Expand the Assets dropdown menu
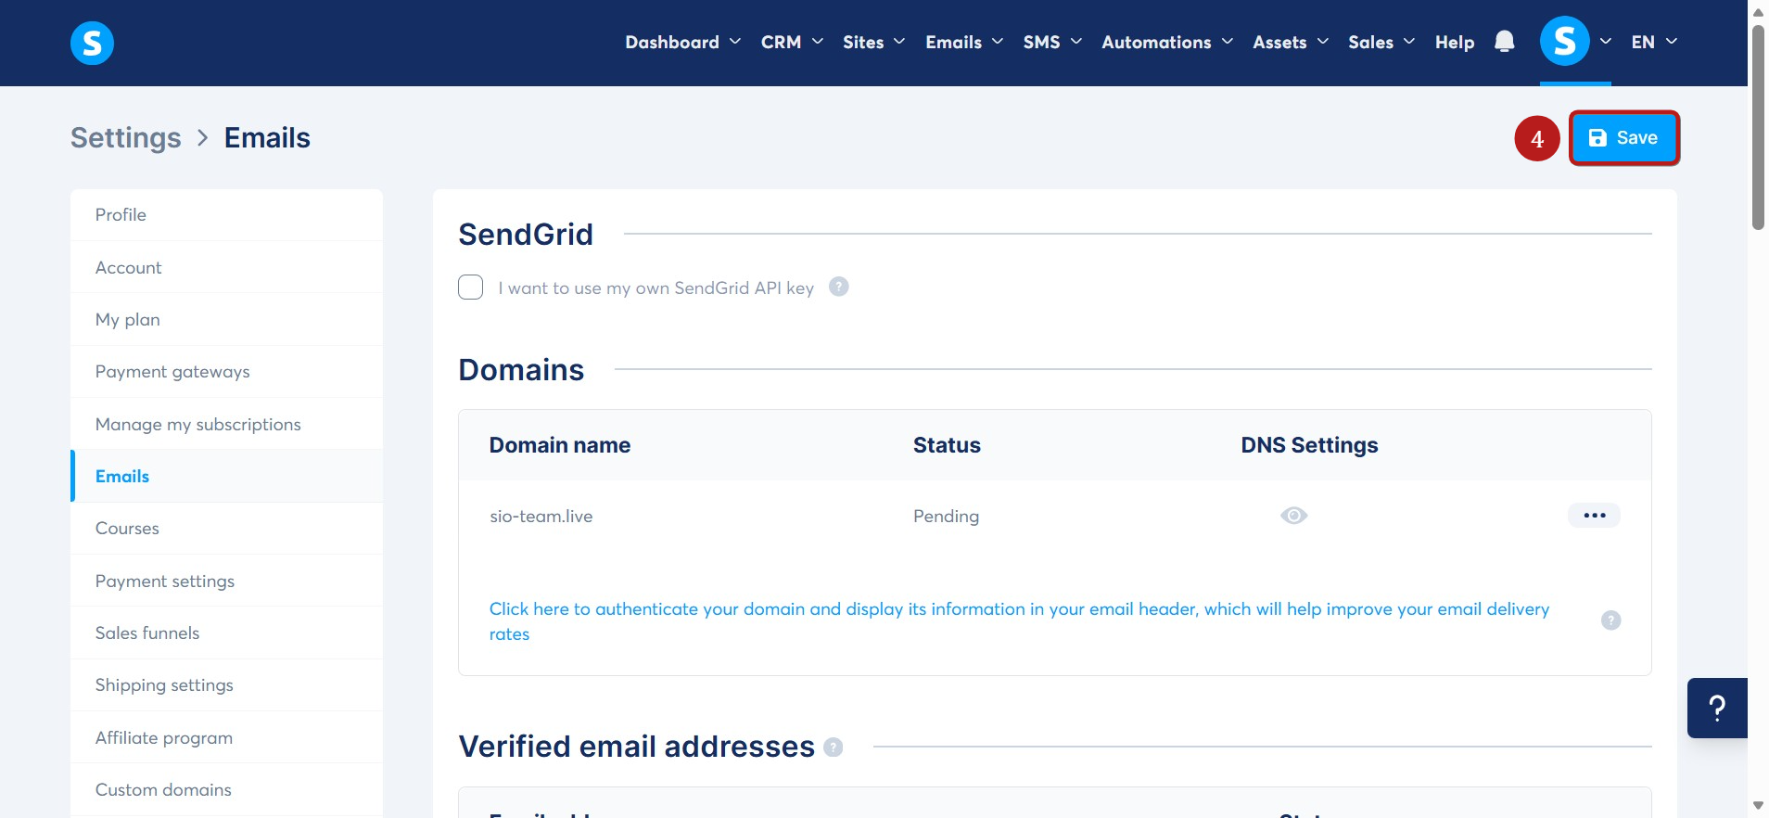Image resolution: width=1769 pixels, height=818 pixels. click(1291, 42)
